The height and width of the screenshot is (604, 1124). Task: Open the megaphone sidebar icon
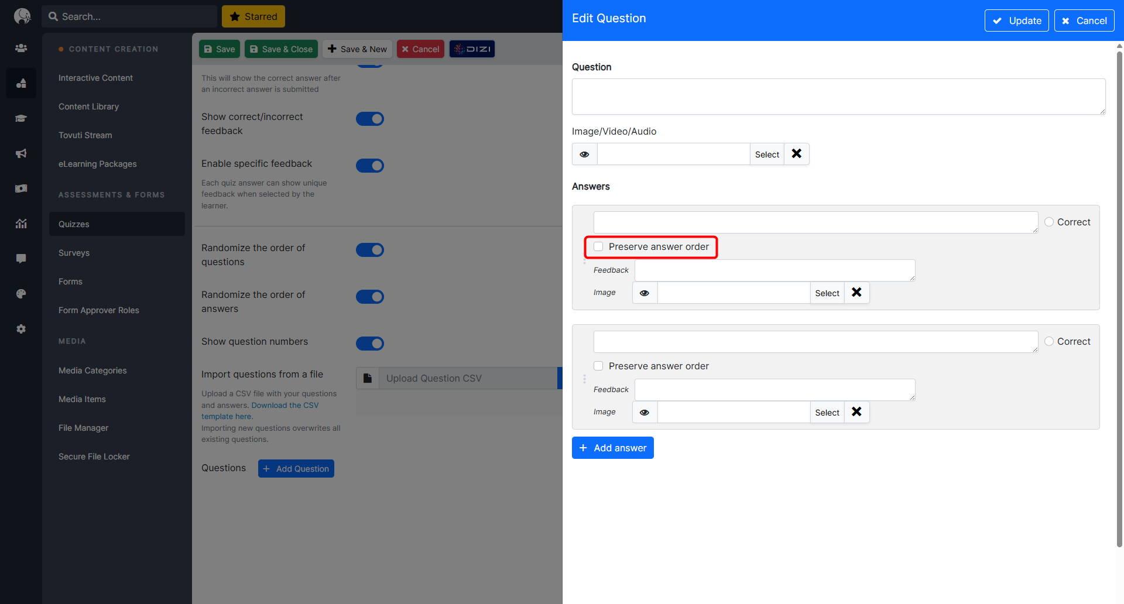pyautogui.click(x=21, y=153)
